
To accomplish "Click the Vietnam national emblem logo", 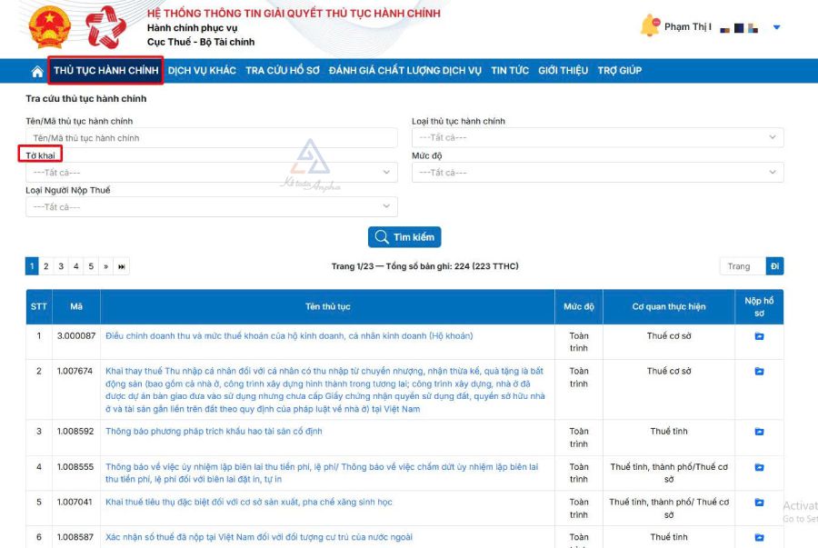I will coord(49,27).
